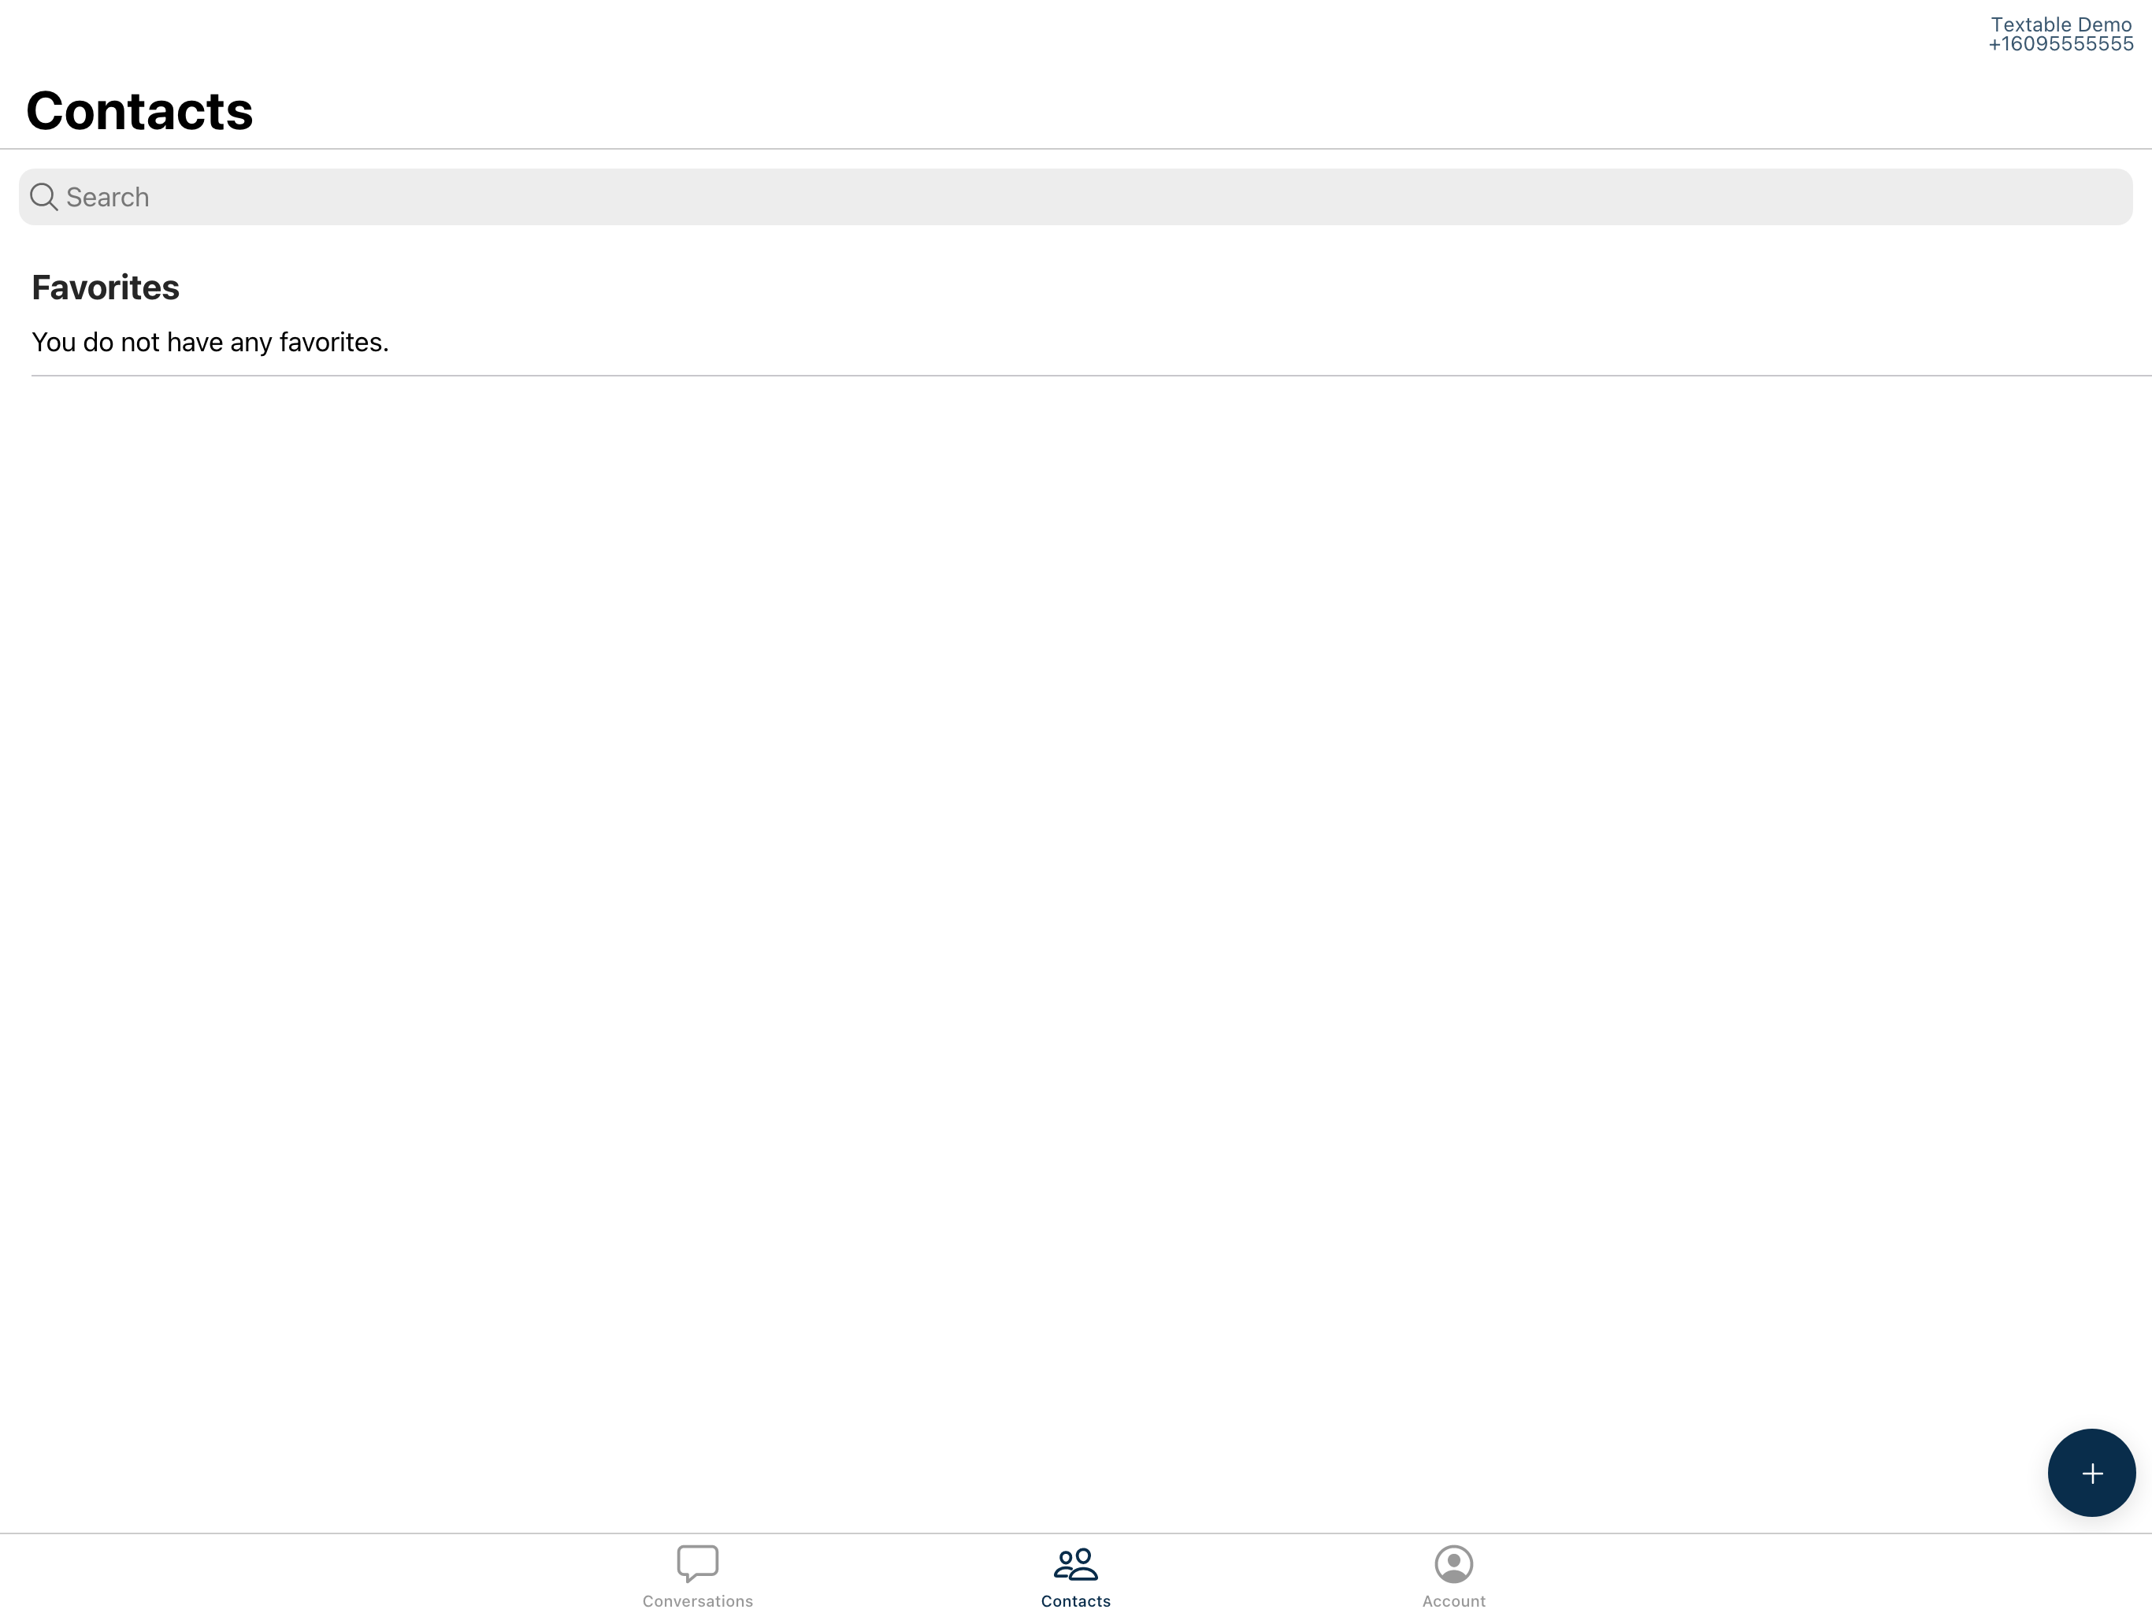Switch to the Account tab
2152x1613 pixels.
[x=1453, y=1577]
